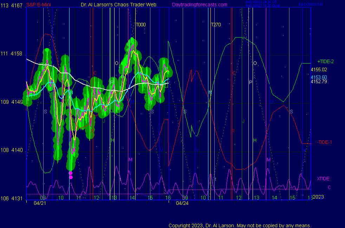
Task: Click the magenta dots below the price low
Action: pos(71,175)
